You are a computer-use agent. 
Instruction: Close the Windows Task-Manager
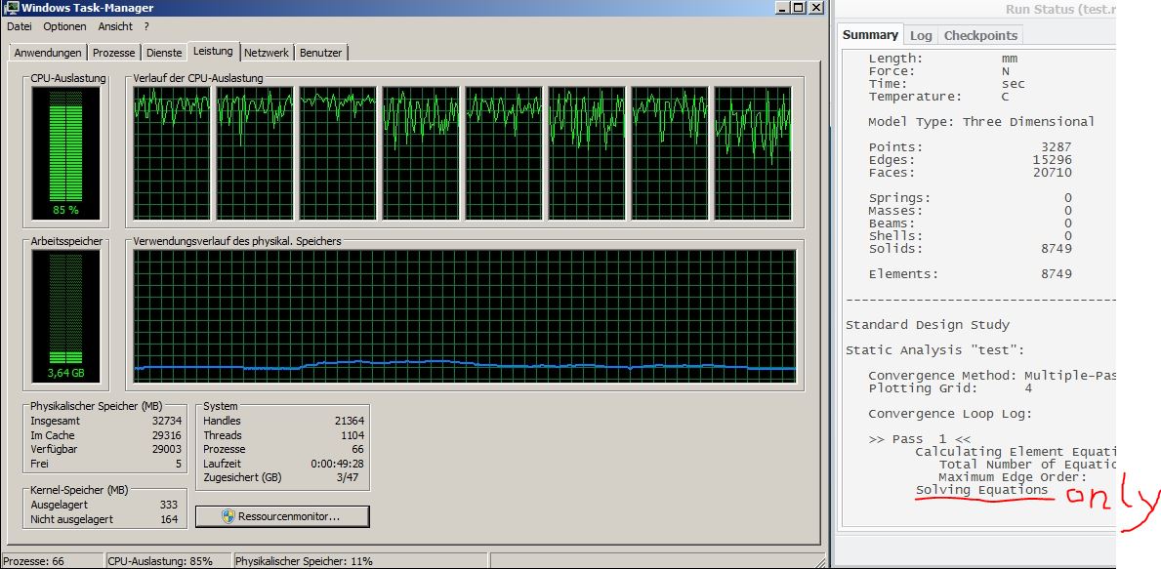coord(815,8)
